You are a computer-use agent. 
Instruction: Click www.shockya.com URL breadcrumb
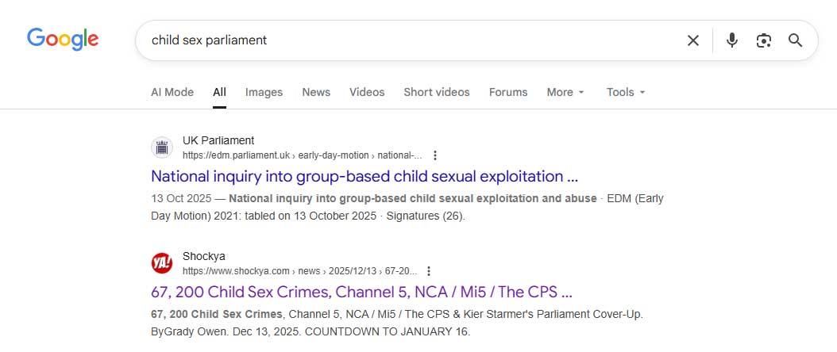point(299,271)
